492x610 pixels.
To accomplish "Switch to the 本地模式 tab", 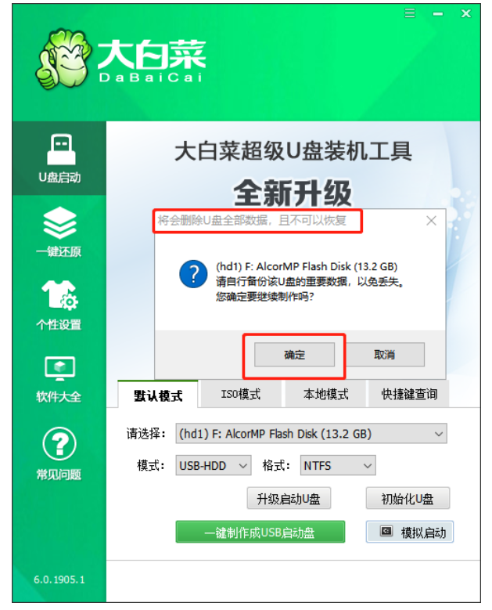I will (325, 394).
